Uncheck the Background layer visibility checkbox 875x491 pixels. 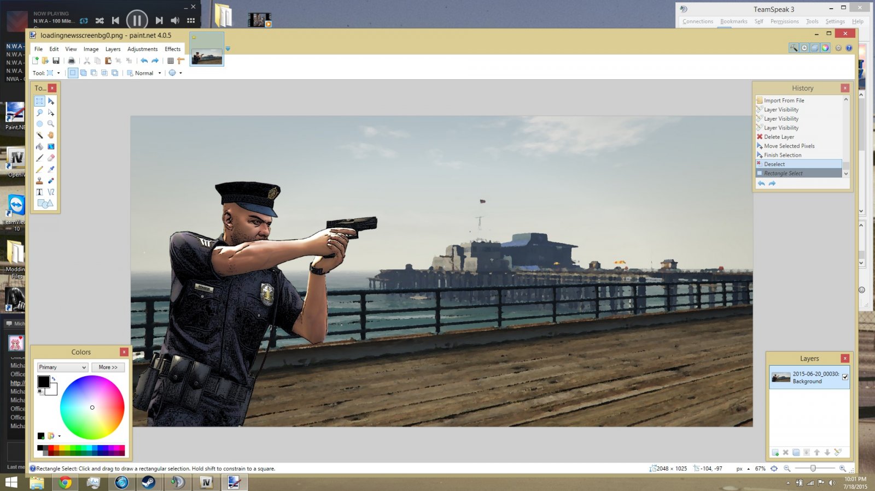coord(845,377)
